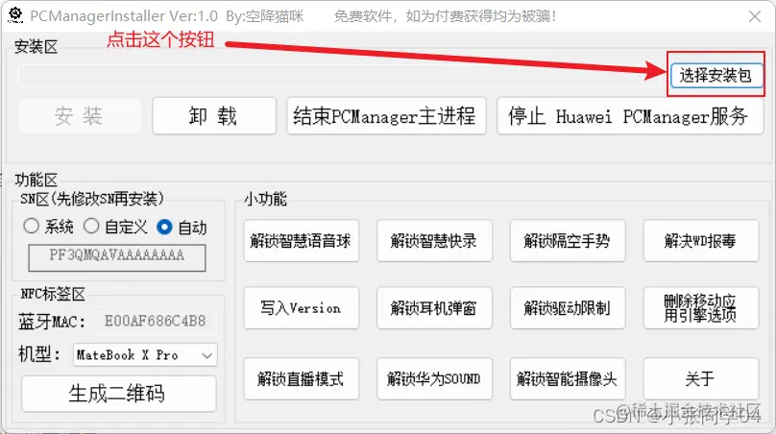Click the SN区(先修改SN再安装) group label
This screenshot has height=434, width=776.
92,199
